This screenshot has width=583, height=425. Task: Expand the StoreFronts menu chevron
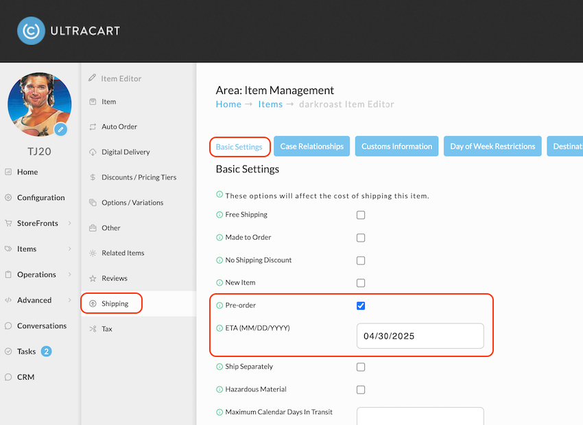69,223
